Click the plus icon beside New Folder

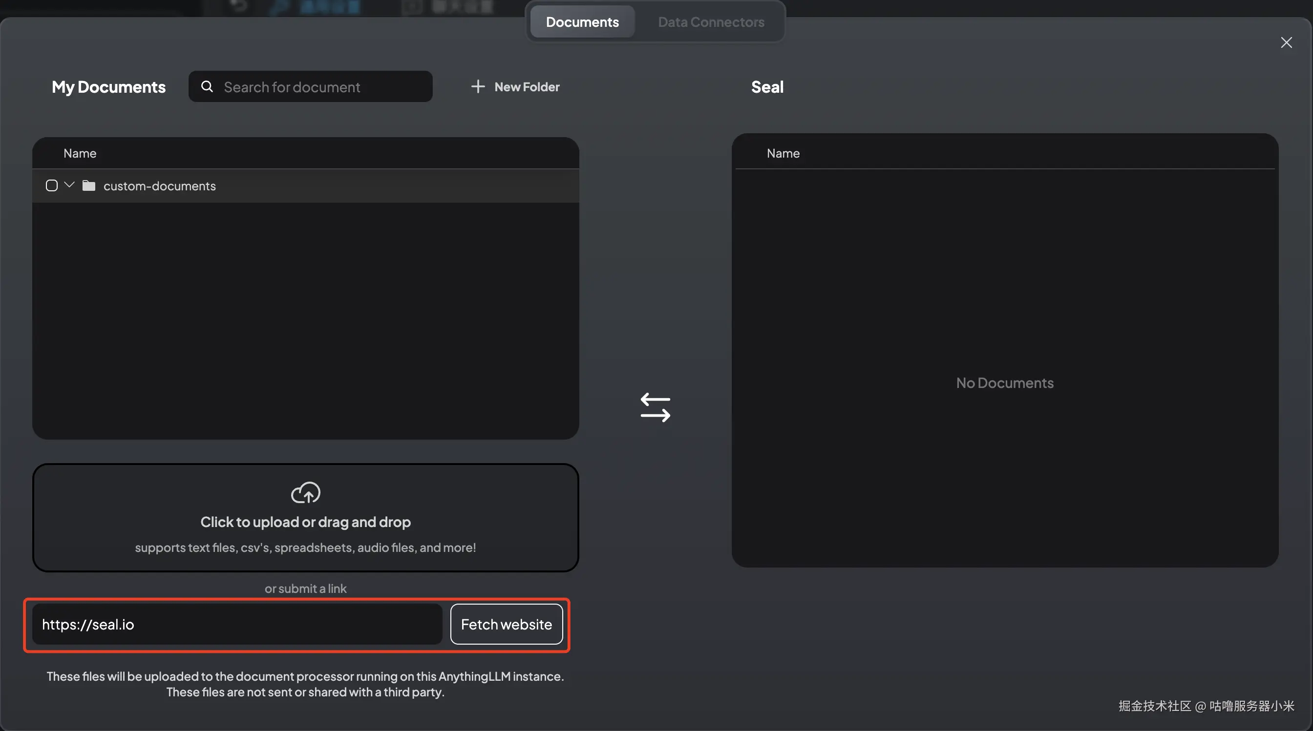(478, 86)
